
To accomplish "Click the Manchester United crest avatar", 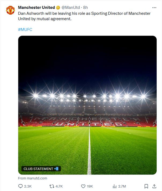I will pos(10,10).
